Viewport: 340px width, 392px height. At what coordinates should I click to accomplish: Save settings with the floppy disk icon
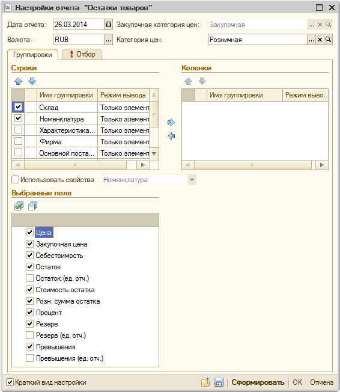[x=219, y=382]
